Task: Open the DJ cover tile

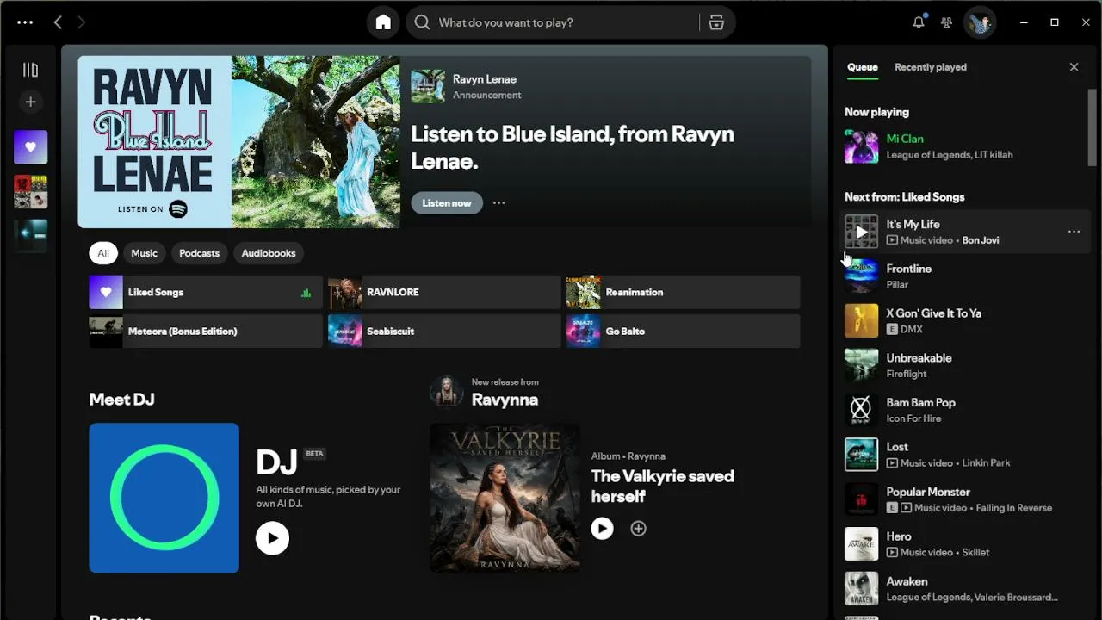Action: pos(164,498)
